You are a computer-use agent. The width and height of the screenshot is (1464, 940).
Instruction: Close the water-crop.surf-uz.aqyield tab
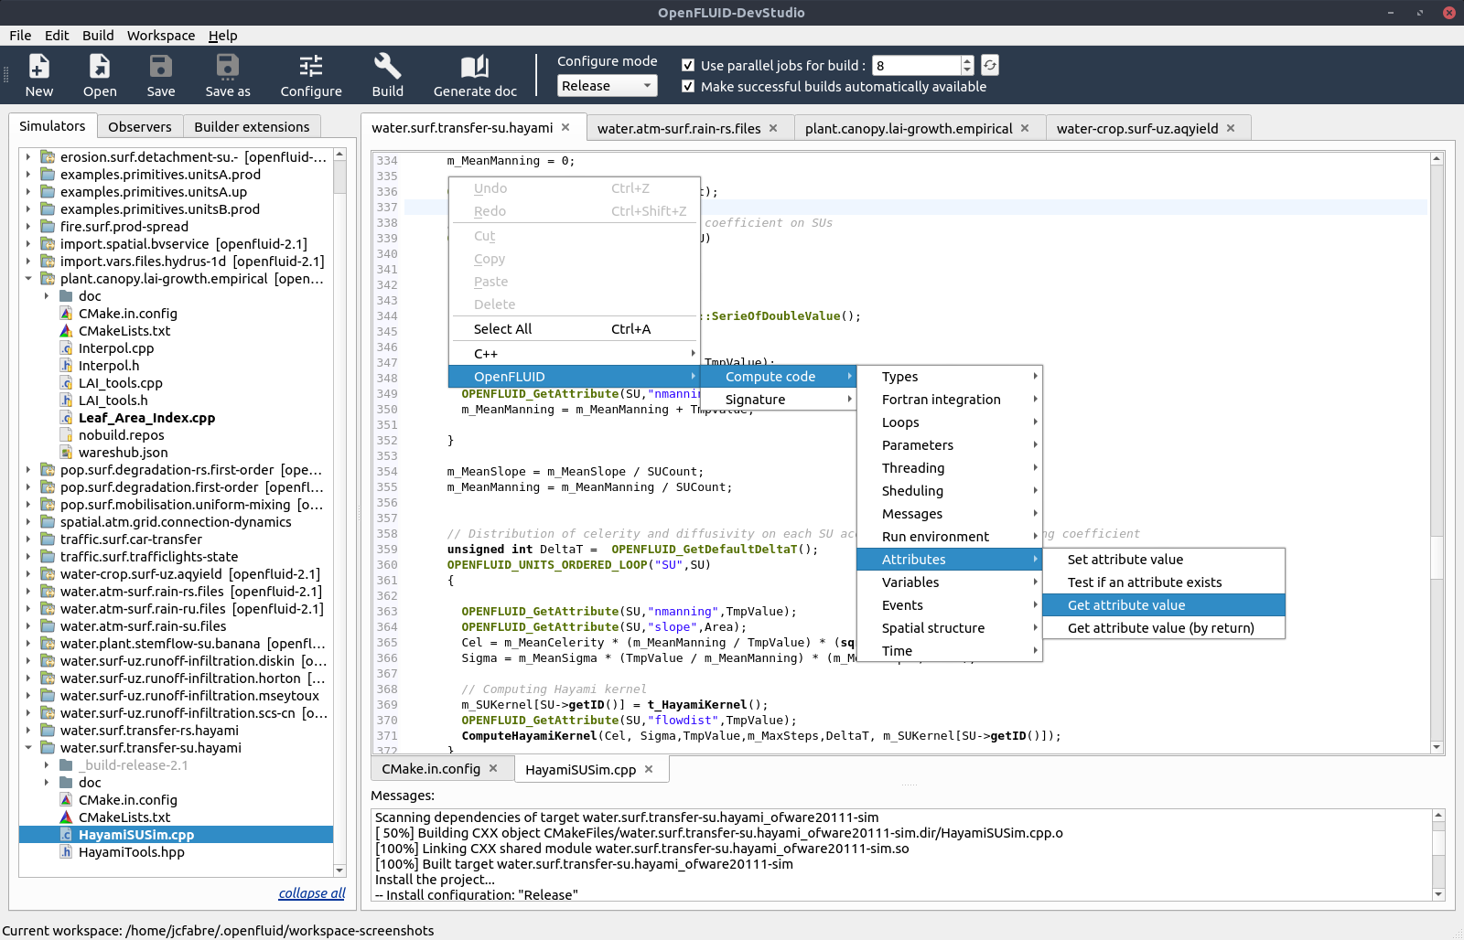tap(1231, 128)
